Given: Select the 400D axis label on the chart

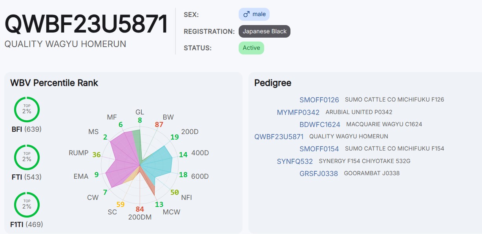Looking at the screenshot, I should point(200,153).
